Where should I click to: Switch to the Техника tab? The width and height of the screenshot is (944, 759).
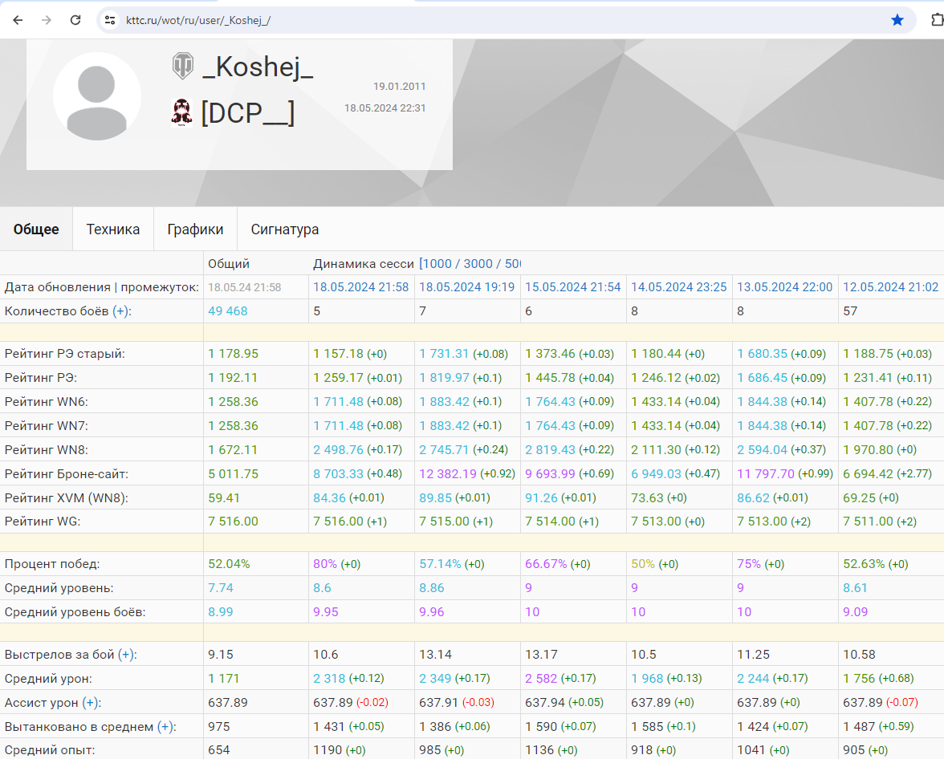pyautogui.click(x=113, y=229)
